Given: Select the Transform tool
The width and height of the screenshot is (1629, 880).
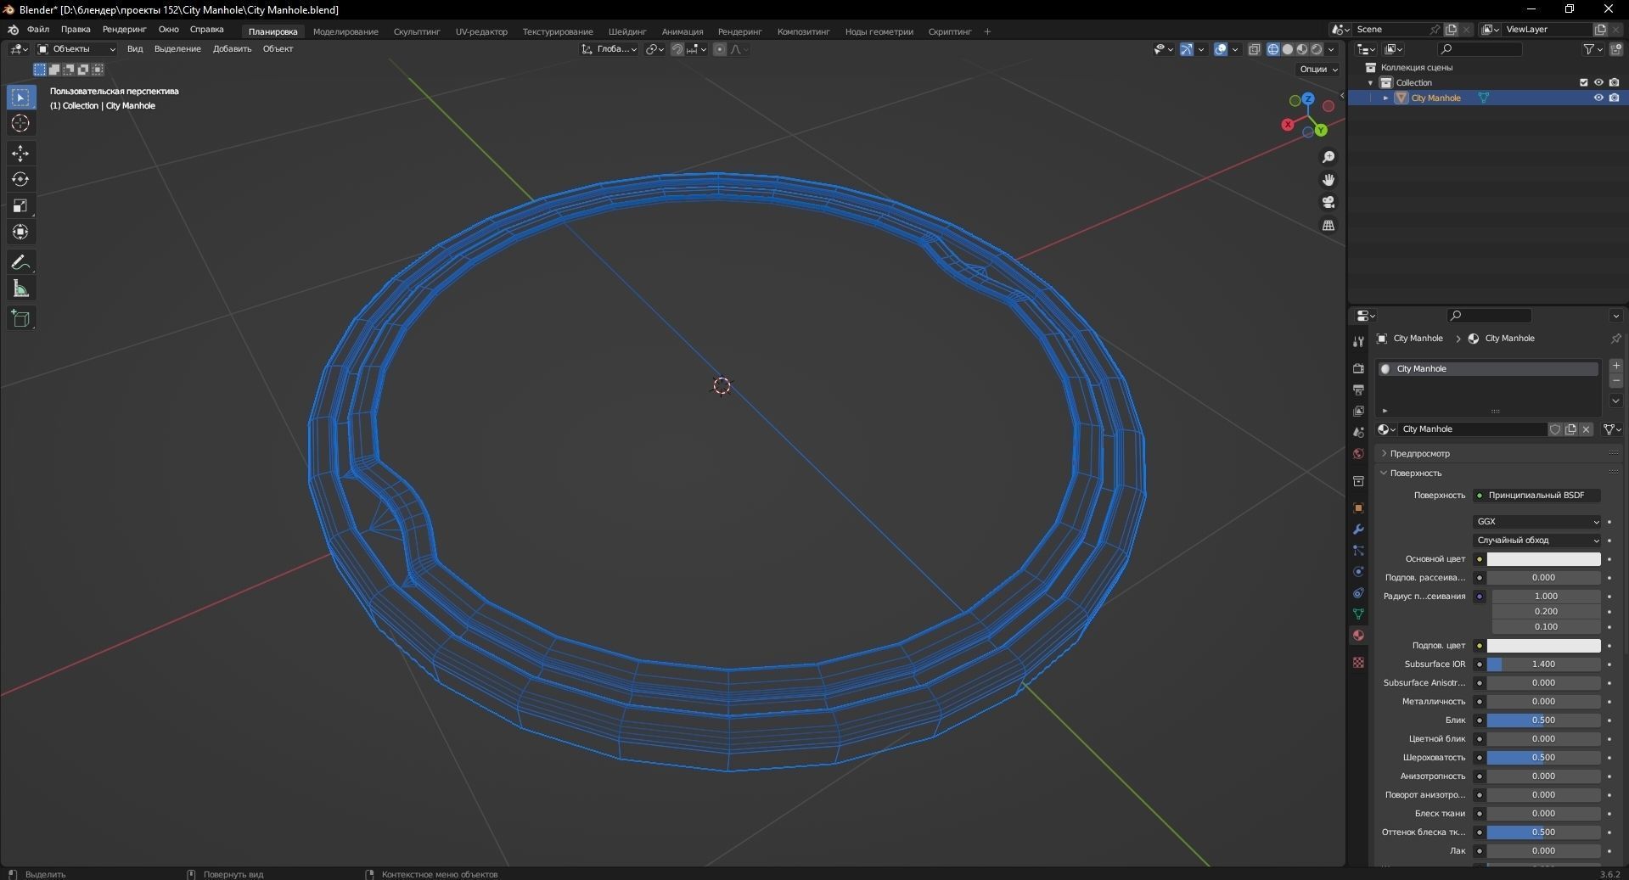Looking at the screenshot, I should [20, 232].
